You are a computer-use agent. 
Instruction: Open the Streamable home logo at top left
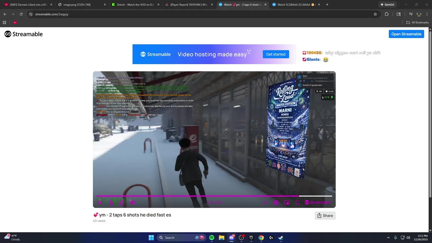pyautogui.click(x=24, y=34)
